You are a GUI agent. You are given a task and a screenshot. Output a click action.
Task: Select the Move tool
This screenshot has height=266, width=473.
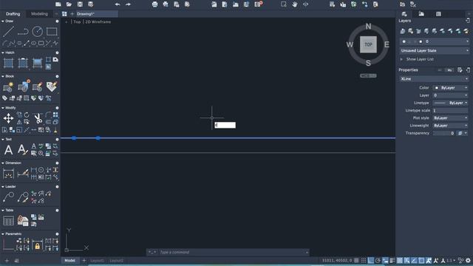tap(8, 118)
